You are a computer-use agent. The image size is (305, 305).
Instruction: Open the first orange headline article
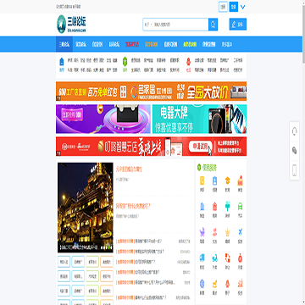[129, 169]
